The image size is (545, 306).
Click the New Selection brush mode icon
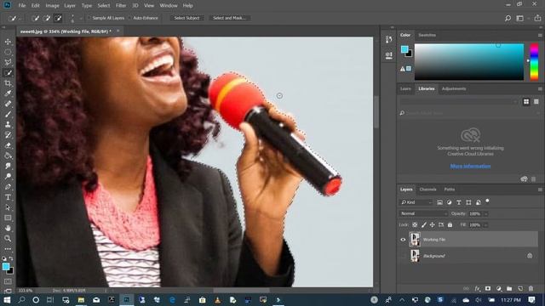(36, 18)
